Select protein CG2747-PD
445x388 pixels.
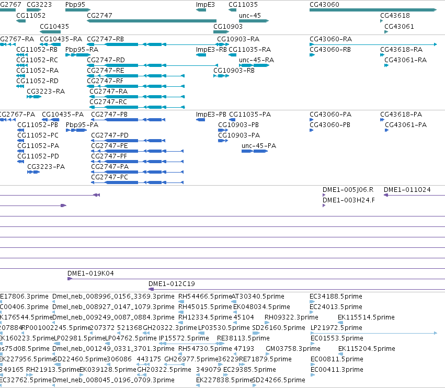(x=110, y=135)
